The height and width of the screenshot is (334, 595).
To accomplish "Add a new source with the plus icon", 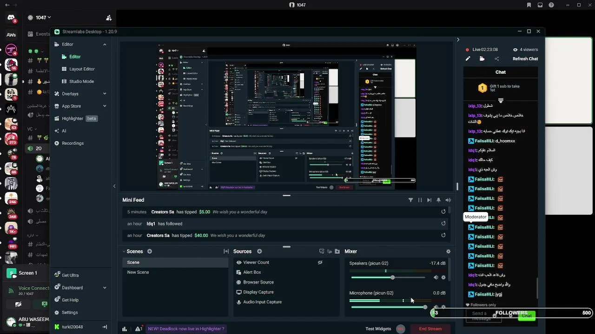I will click(259, 251).
